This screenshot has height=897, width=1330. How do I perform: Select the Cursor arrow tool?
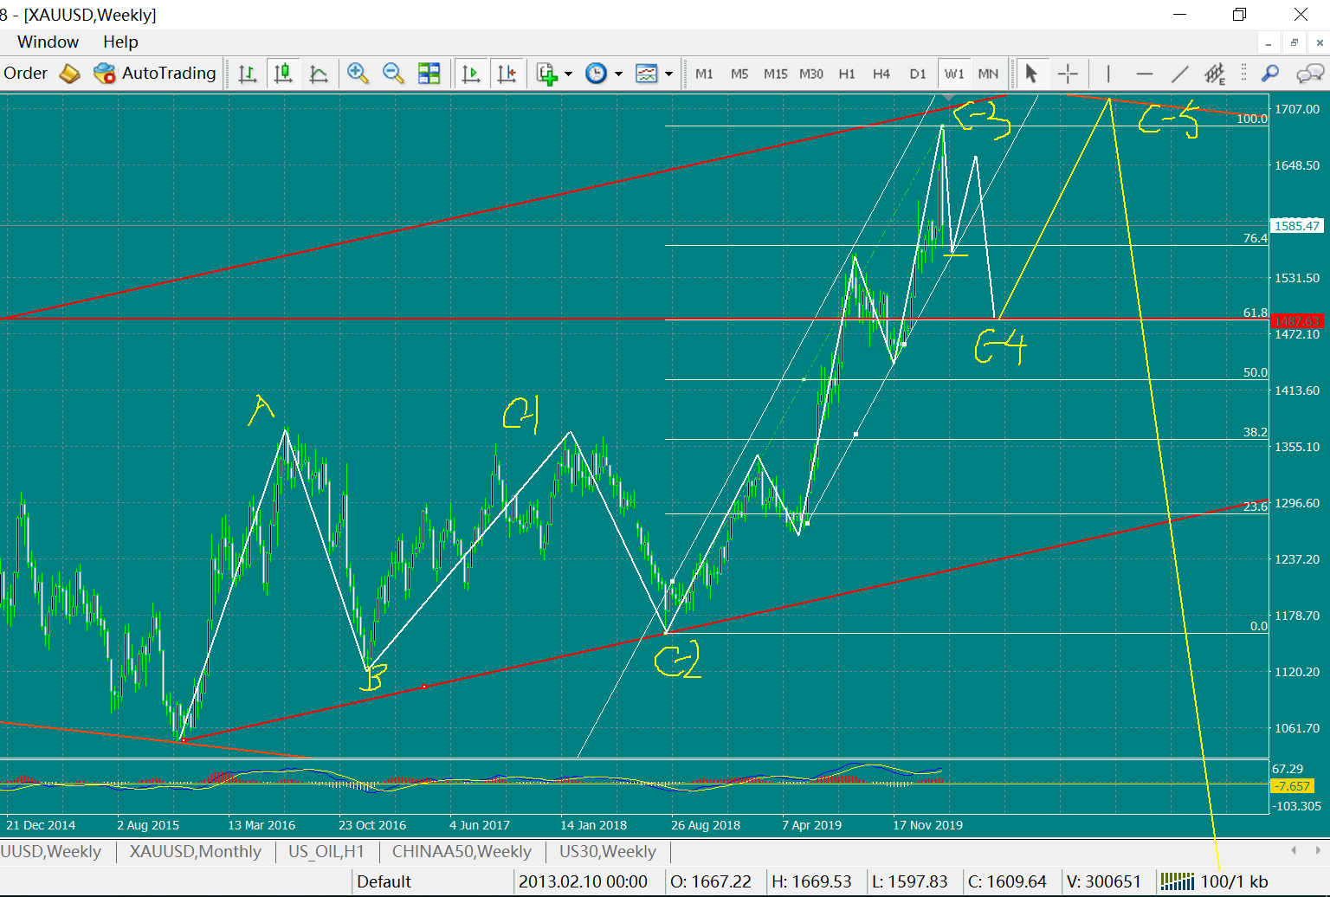click(x=1030, y=74)
